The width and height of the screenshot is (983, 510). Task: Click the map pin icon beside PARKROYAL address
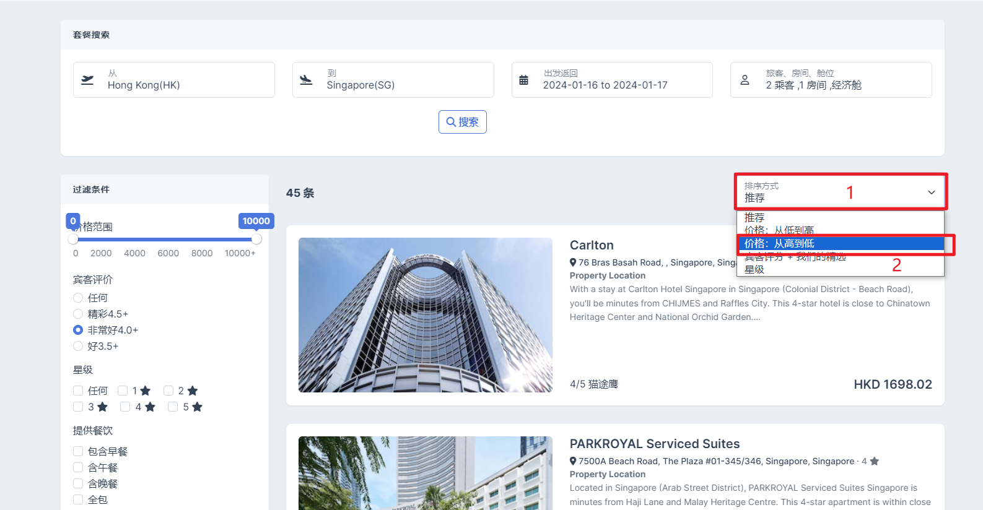573,461
